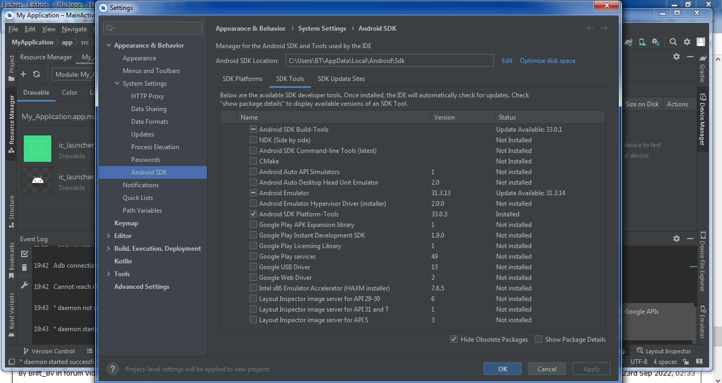Open the Module dropdown in Resource Manager
722x383 pixels.
click(74, 75)
